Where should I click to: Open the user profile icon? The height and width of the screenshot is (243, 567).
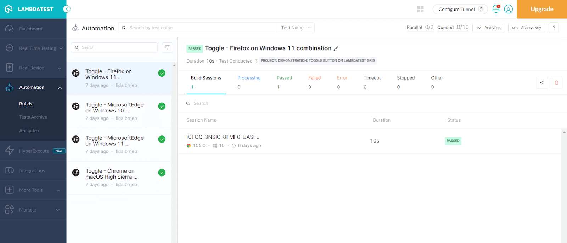(x=508, y=9)
